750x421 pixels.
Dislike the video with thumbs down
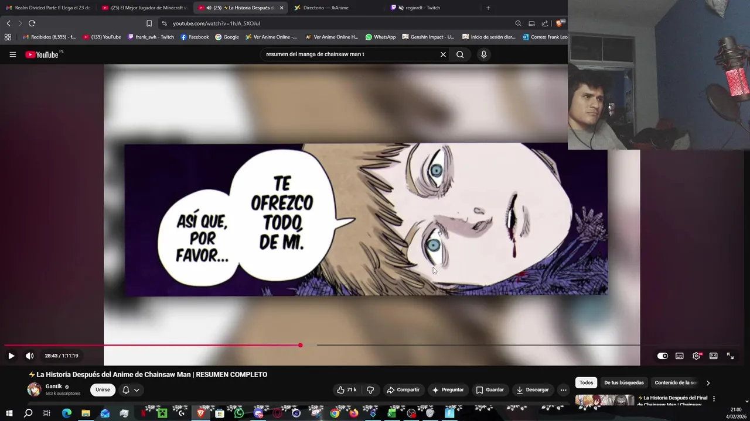tap(370, 390)
